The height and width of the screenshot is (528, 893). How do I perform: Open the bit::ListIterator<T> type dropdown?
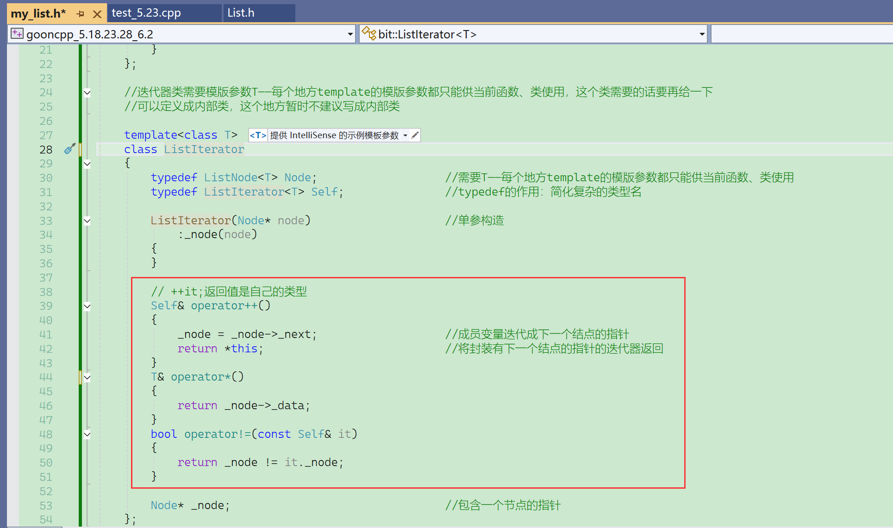pos(702,34)
